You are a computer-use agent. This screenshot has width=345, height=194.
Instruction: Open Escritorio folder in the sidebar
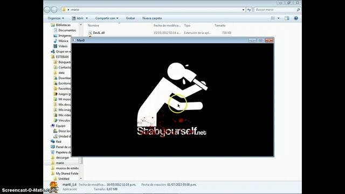(65, 84)
